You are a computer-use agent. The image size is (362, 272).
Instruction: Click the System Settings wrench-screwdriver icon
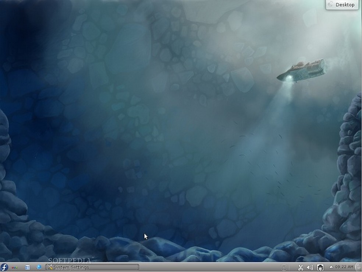[50, 267]
